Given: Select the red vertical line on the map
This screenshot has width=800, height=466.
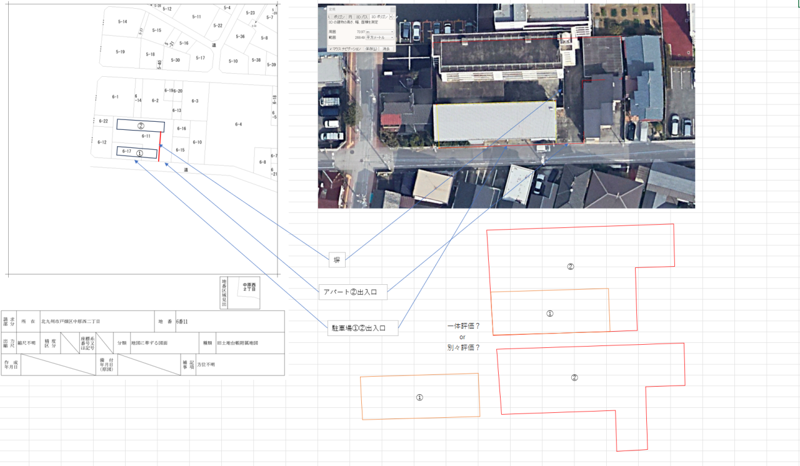Looking at the screenshot, I should (159, 146).
